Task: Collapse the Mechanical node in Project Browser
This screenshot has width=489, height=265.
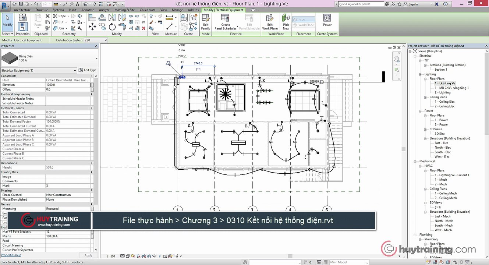Action: 416,161
